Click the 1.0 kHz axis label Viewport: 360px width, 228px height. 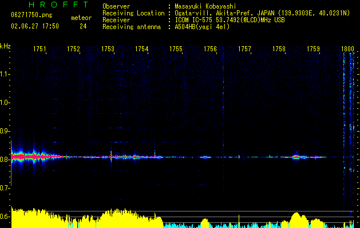click(5, 103)
